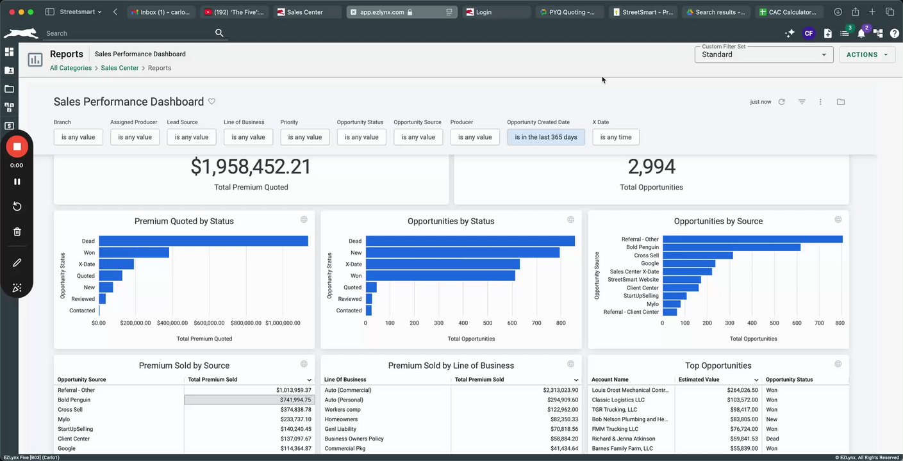Stop the screen recording with red button
This screenshot has height=461, width=903.
17,147
